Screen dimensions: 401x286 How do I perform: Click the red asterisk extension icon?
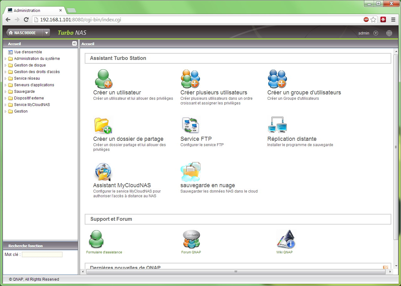(383, 19)
